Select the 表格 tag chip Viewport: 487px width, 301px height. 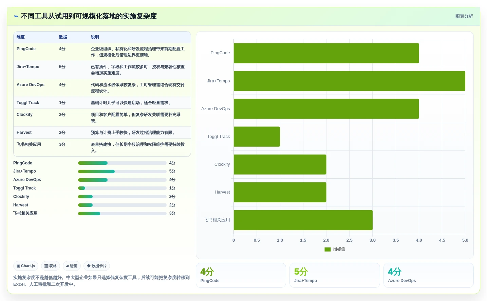click(x=51, y=266)
